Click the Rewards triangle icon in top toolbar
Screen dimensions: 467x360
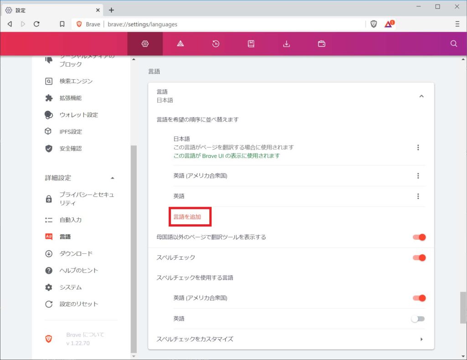tap(180, 44)
